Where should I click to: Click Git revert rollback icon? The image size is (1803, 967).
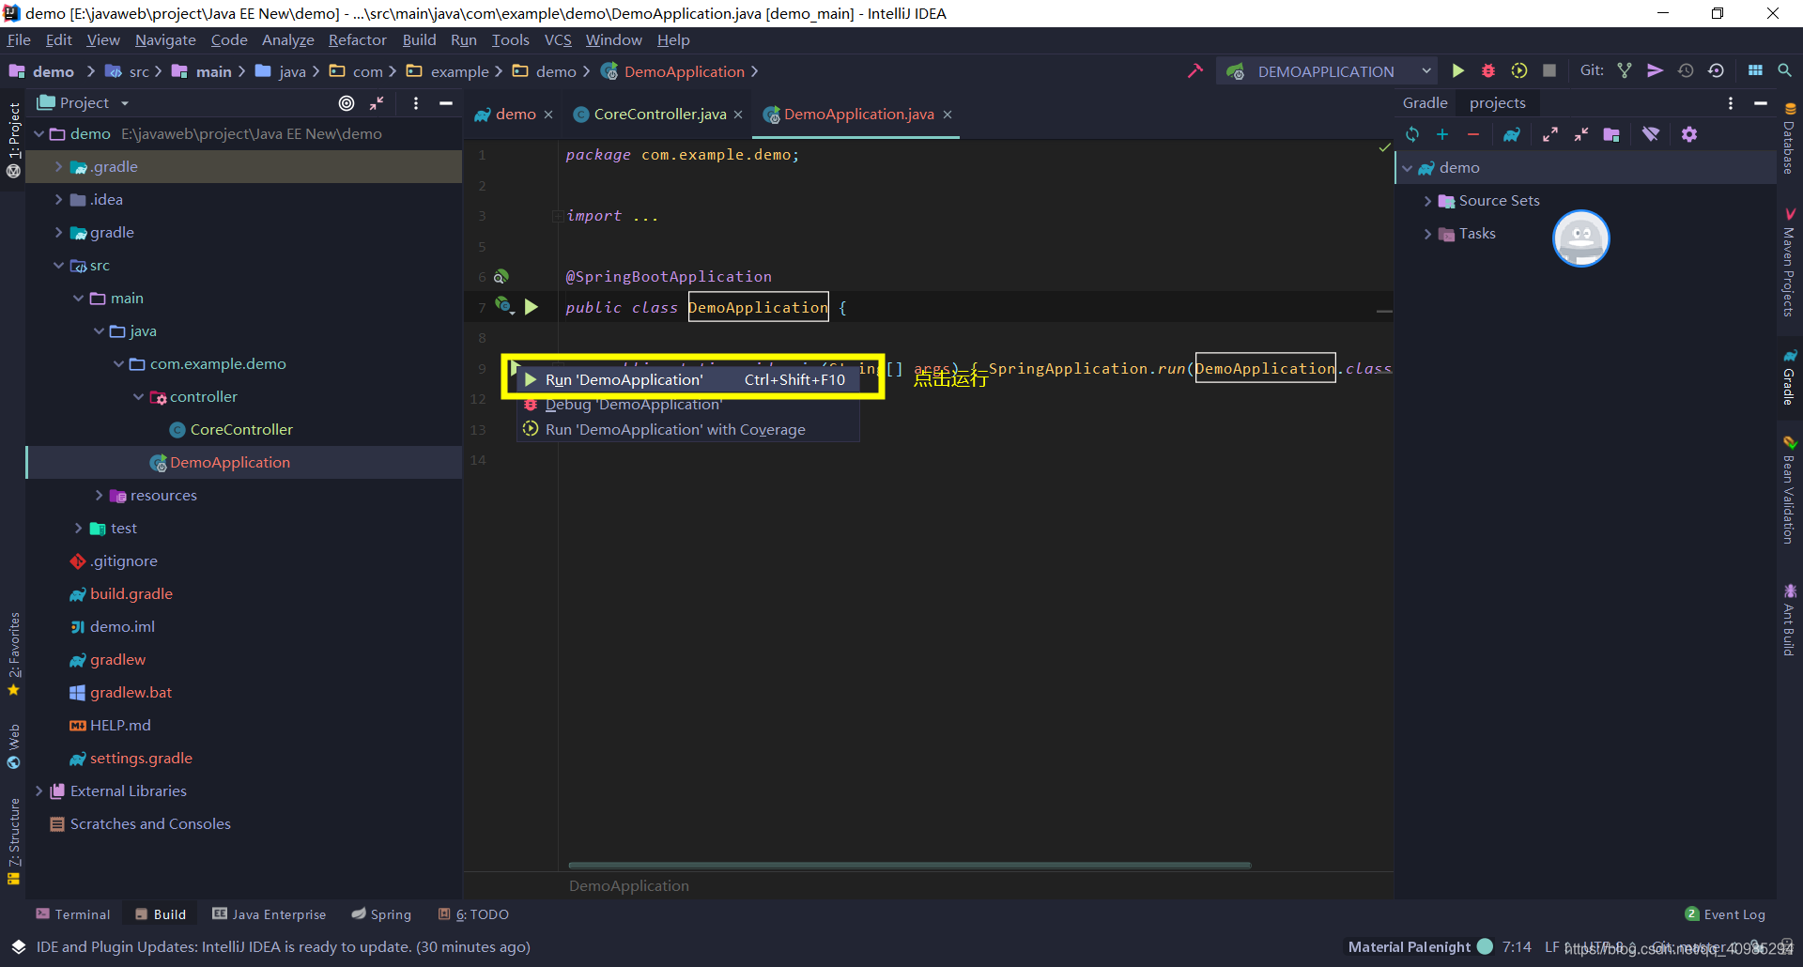click(1716, 71)
